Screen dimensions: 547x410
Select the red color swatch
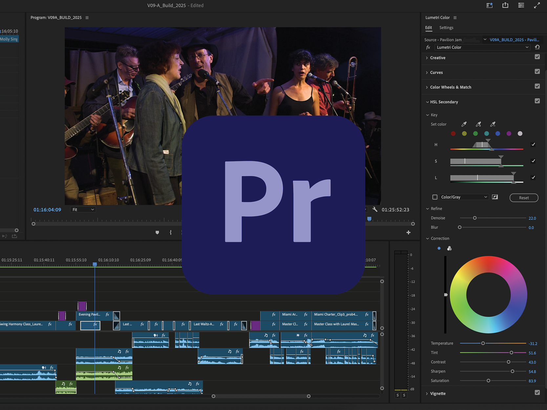453,133
